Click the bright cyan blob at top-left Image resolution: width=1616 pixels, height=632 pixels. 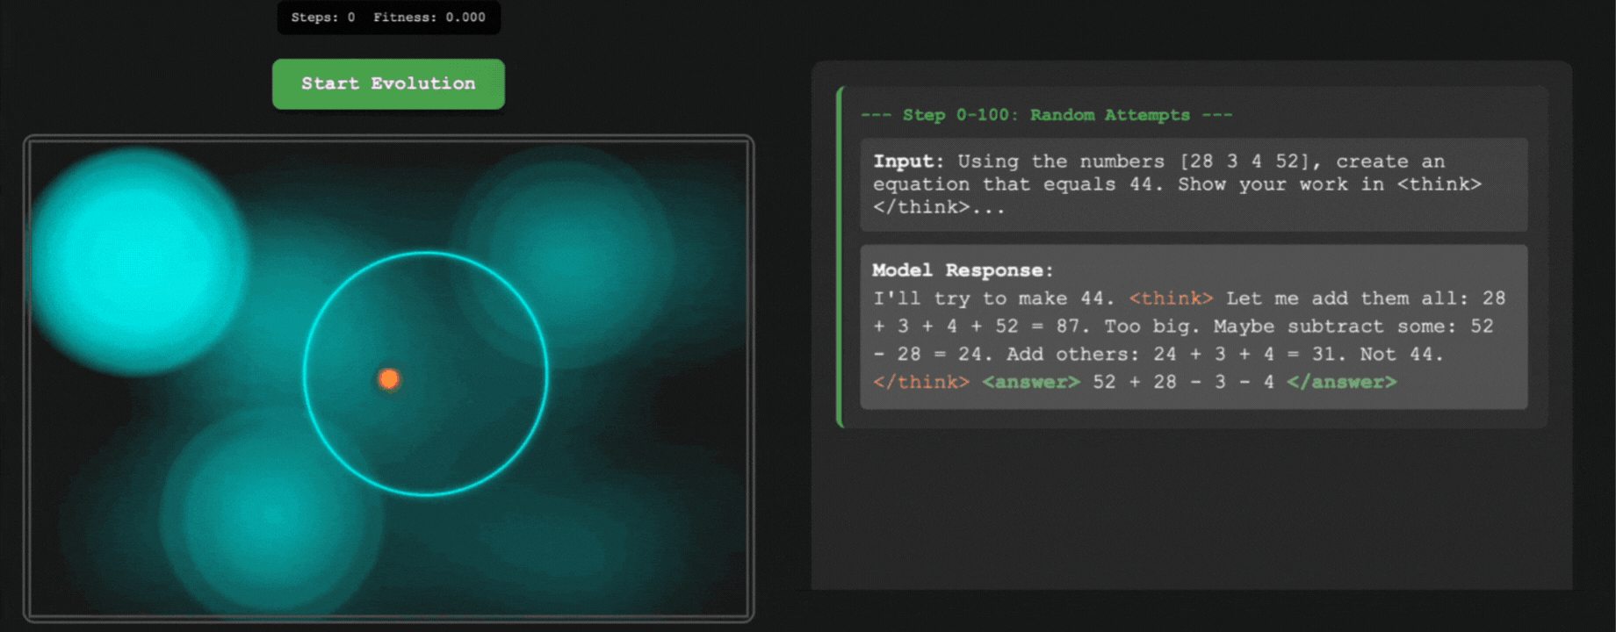[136, 259]
